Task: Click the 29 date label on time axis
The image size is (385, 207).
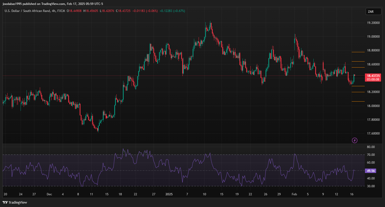Action: pyautogui.click(x=279, y=194)
